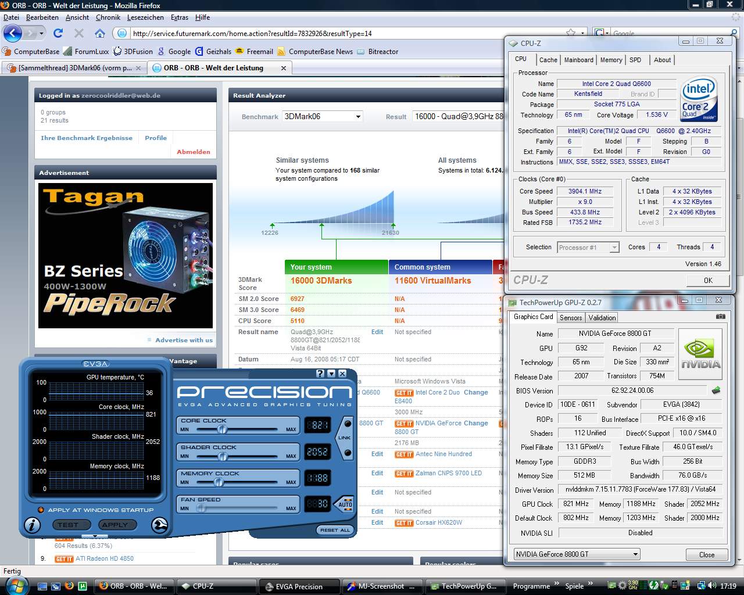Image resolution: width=744 pixels, height=595 pixels.
Task: Toggle Auto fan speed in Precision
Action: point(345,504)
